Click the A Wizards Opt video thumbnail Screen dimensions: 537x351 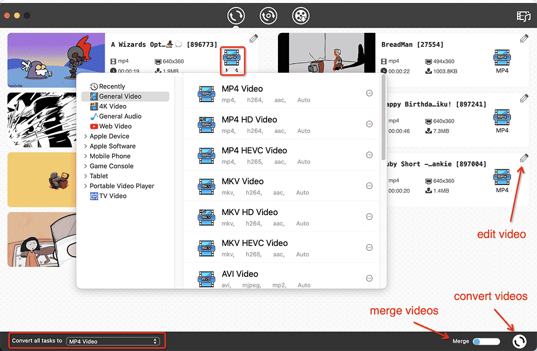(x=56, y=53)
